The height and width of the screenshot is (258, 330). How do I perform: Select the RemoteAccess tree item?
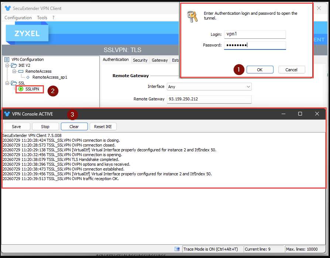click(x=38, y=71)
